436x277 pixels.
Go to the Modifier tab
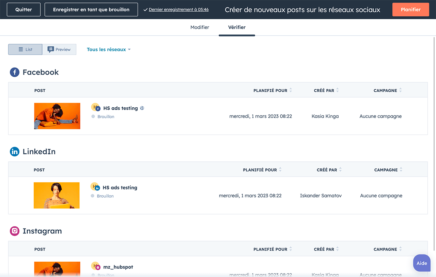tap(200, 27)
